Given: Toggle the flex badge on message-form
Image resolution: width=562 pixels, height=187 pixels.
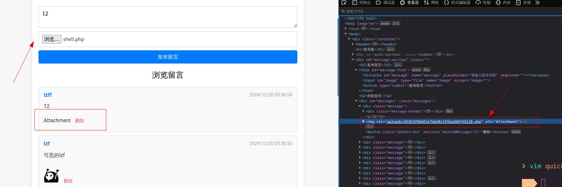Looking at the screenshot, I should point(426,70).
